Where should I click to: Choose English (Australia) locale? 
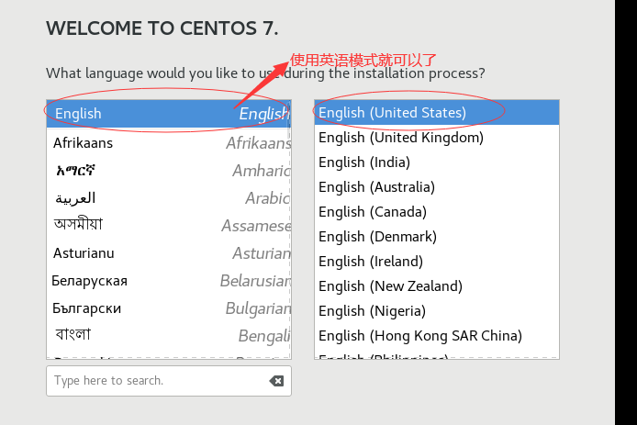[437, 187]
